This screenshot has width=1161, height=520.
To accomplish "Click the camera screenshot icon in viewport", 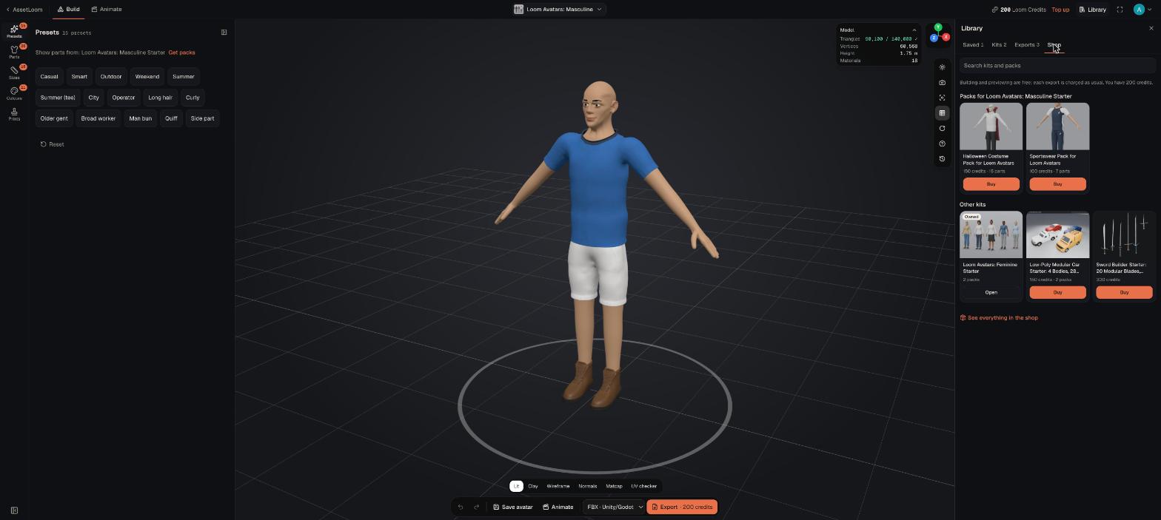I will [x=942, y=83].
